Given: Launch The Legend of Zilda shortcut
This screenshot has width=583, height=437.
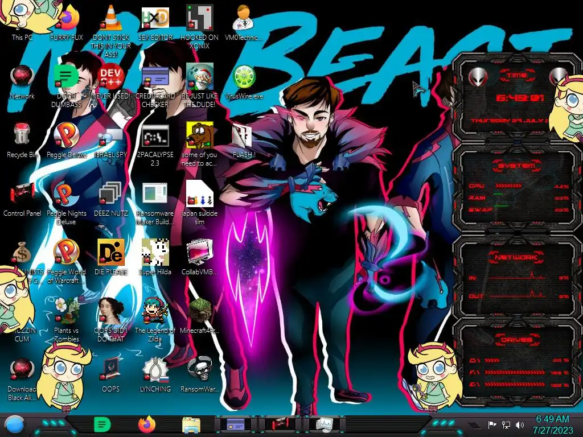Looking at the screenshot, I should click(155, 311).
